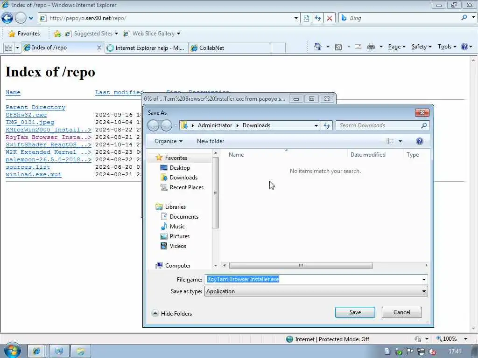The height and width of the screenshot is (358, 478).
Task: Click the RSS Feeds icon
Action: click(338, 47)
